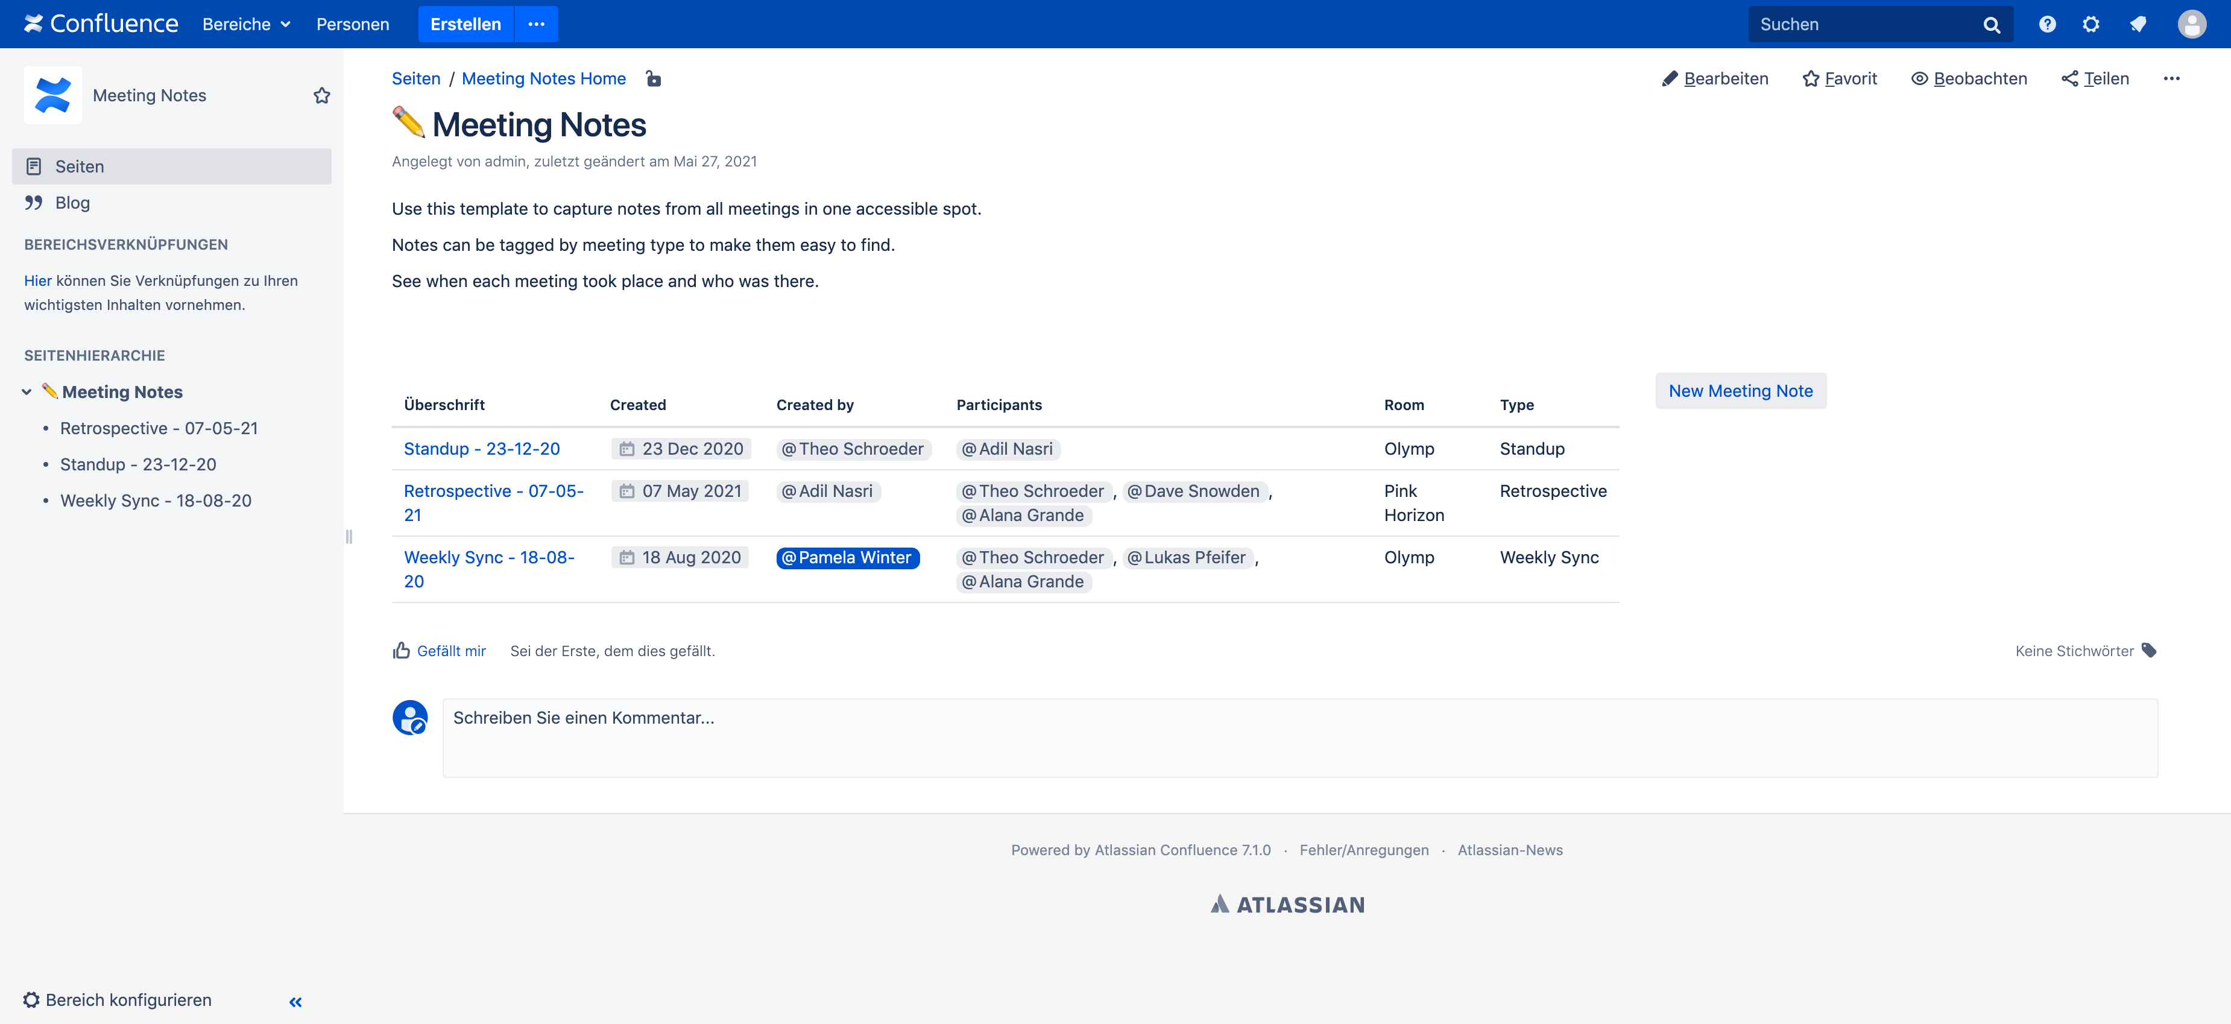Toggle Favorit for this page

click(x=1840, y=79)
